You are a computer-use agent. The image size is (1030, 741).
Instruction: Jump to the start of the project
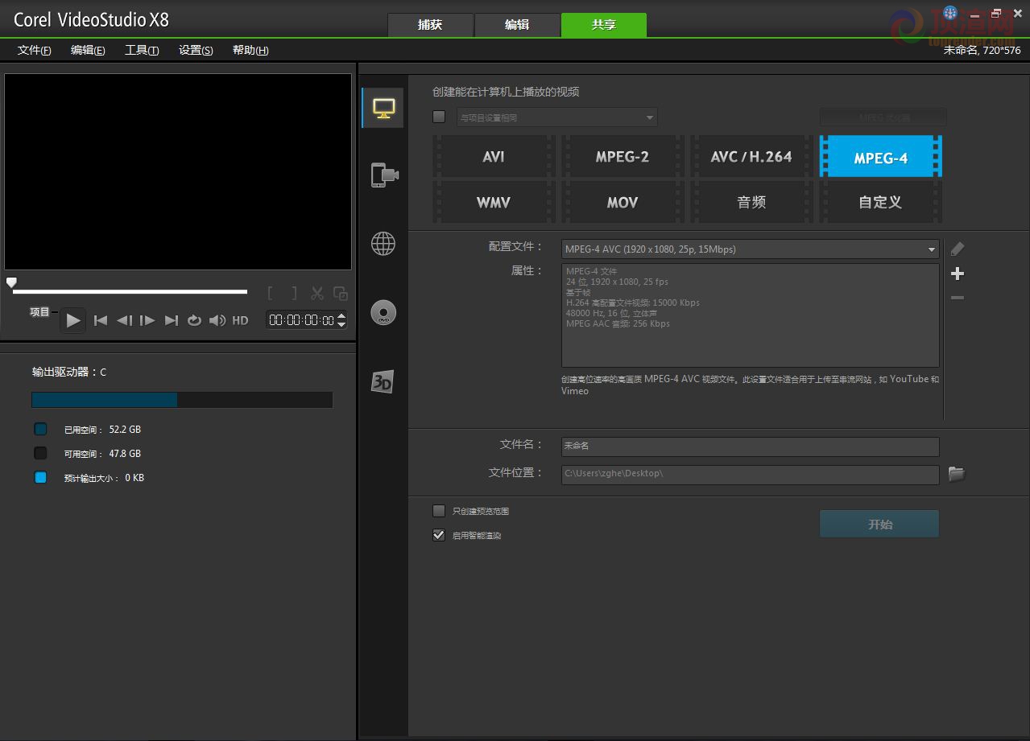click(101, 320)
